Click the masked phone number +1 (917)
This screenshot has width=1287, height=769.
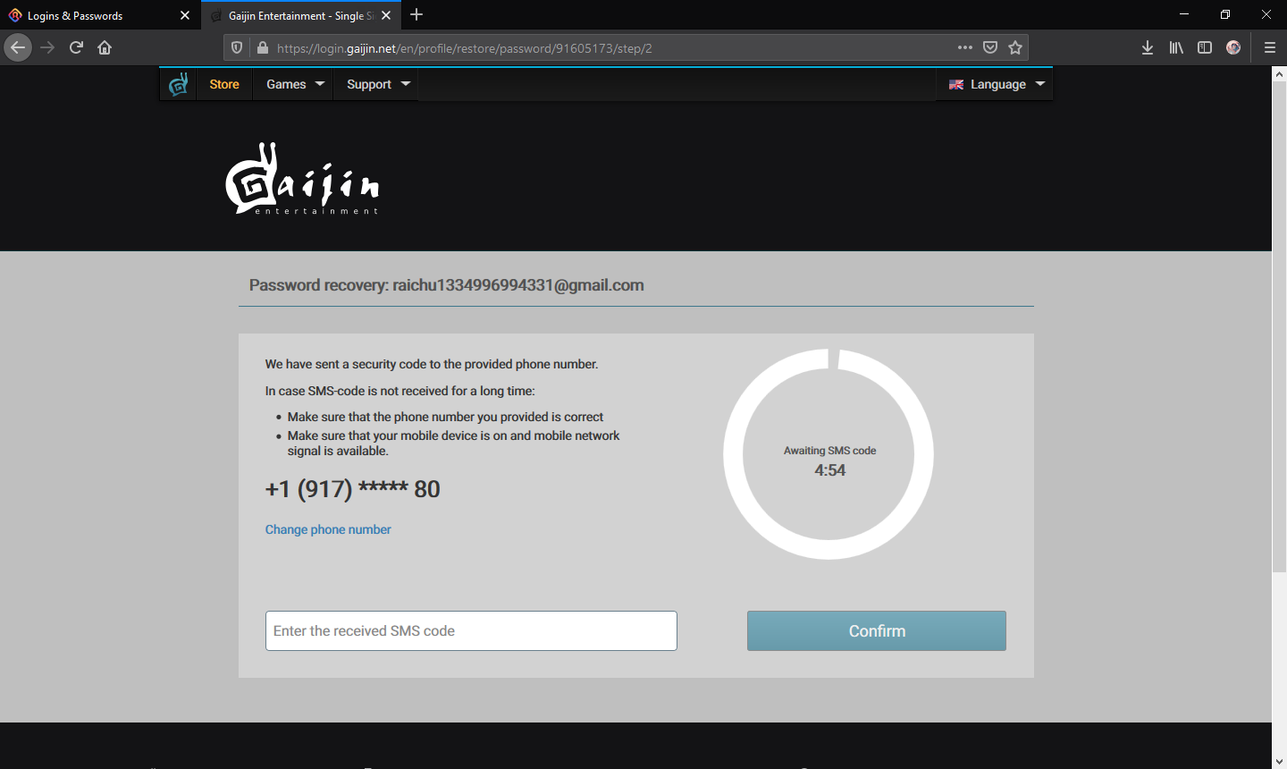(353, 489)
